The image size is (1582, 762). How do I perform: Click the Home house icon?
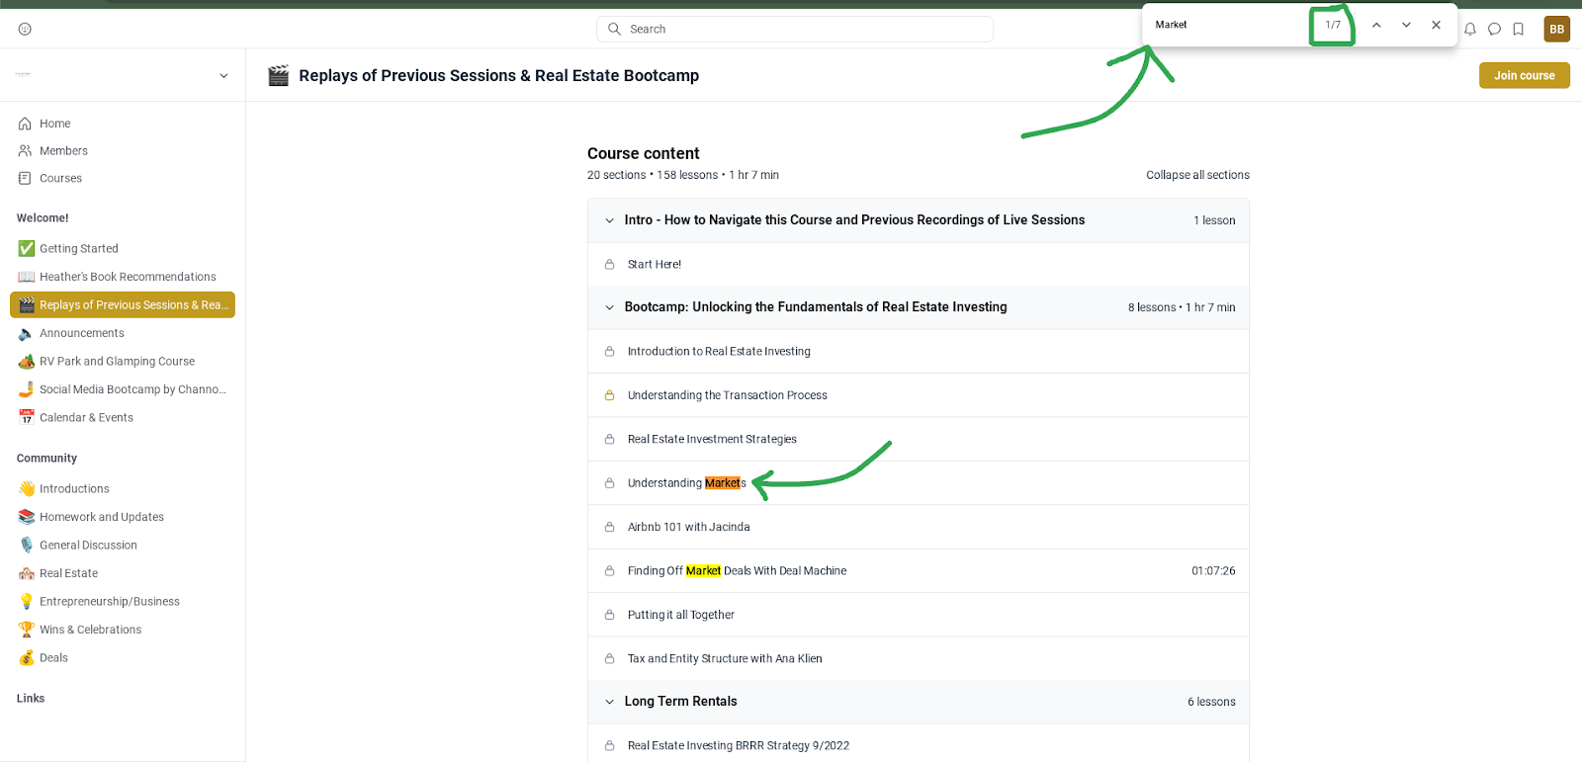(x=25, y=124)
